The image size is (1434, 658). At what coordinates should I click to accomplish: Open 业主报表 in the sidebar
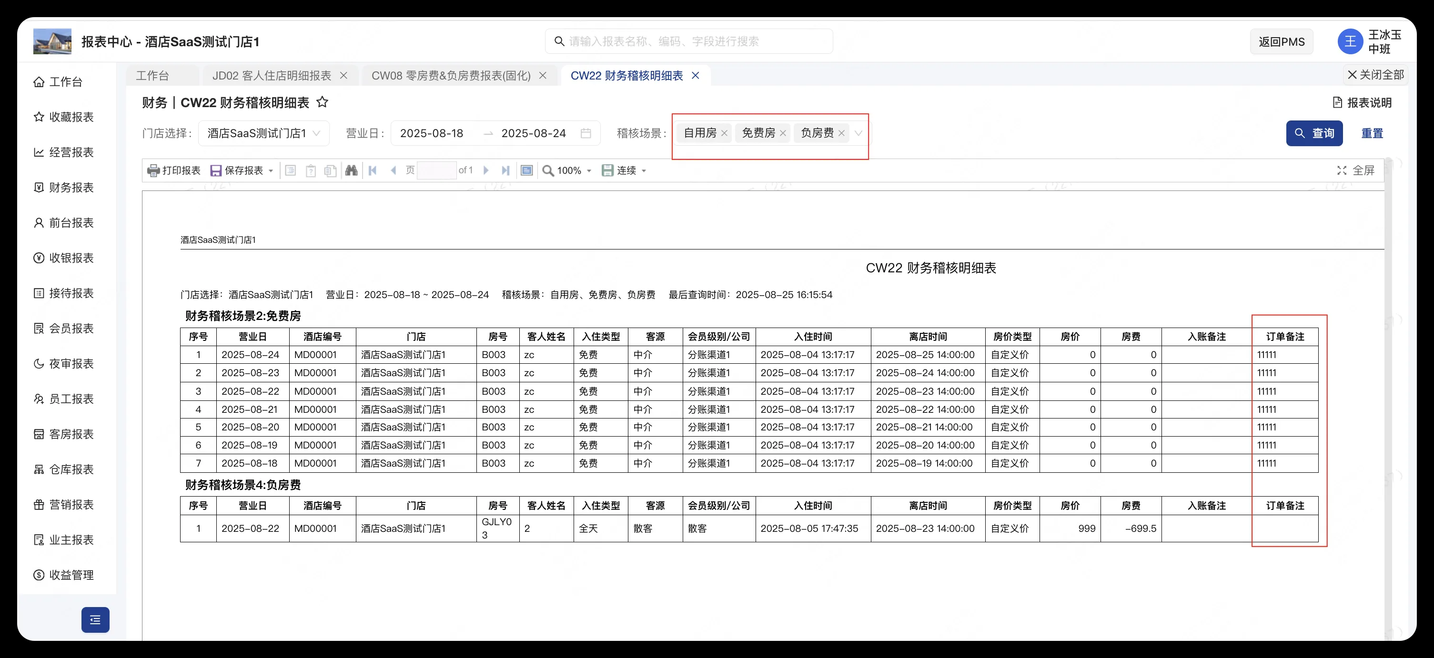(64, 539)
